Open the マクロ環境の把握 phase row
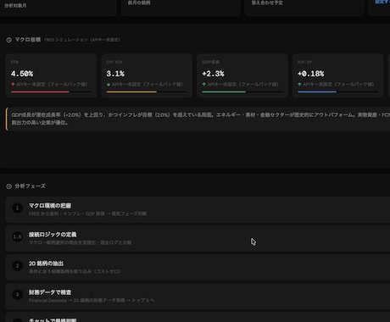390x322 pixels. [x=198, y=209]
